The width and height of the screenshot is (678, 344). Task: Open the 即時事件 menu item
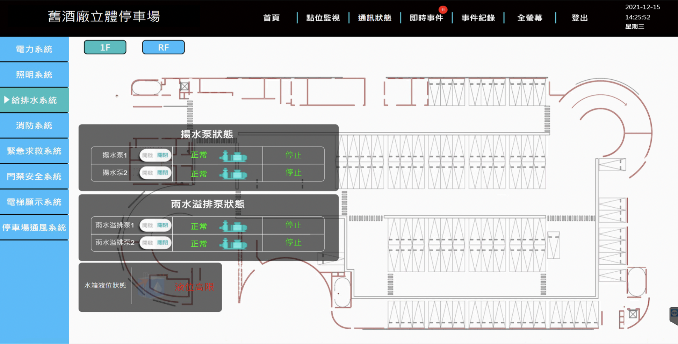click(426, 18)
